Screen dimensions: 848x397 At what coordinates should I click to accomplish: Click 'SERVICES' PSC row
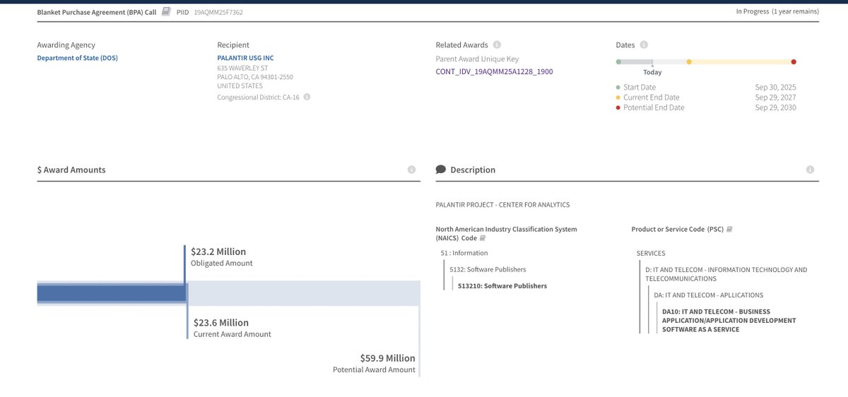coord(651,253)
